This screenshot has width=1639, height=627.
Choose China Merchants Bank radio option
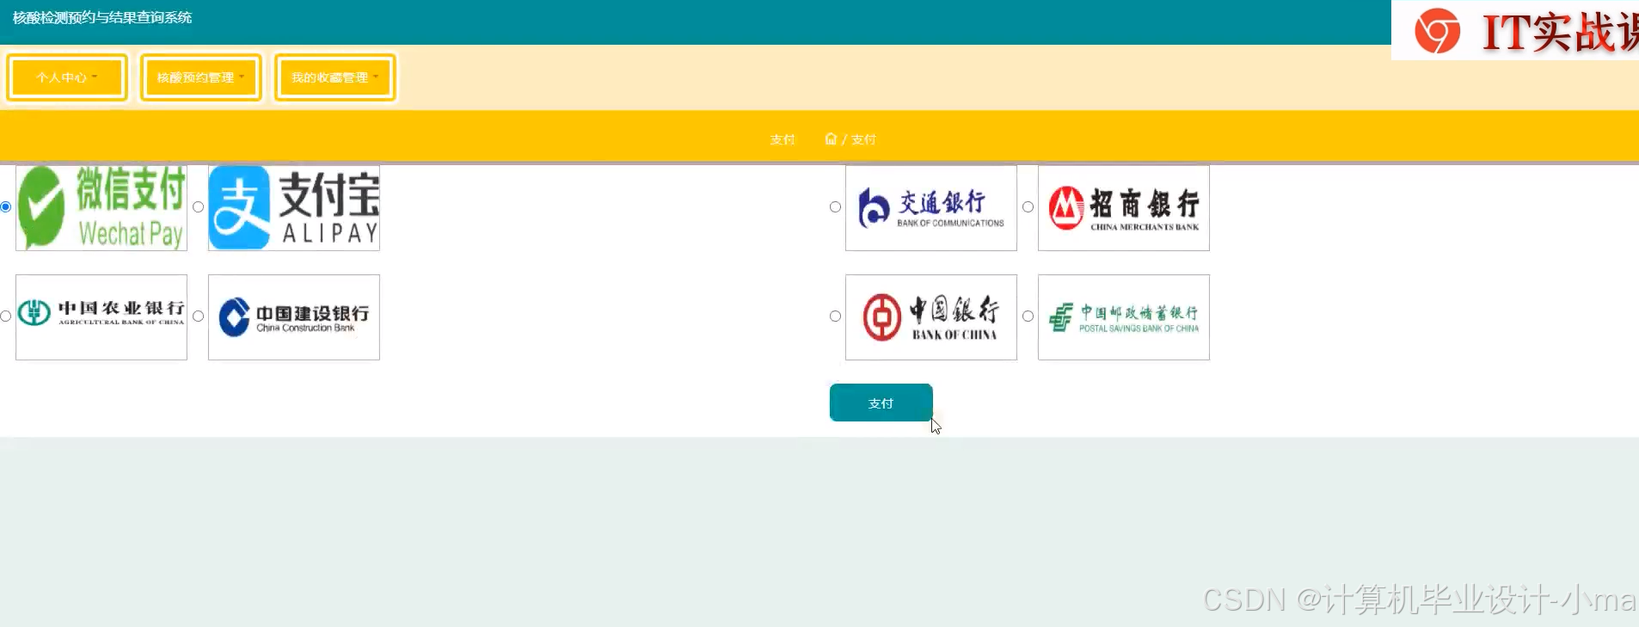pos(1028,206)
